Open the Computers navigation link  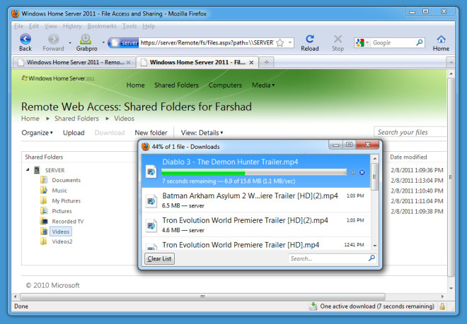point(225,85)
